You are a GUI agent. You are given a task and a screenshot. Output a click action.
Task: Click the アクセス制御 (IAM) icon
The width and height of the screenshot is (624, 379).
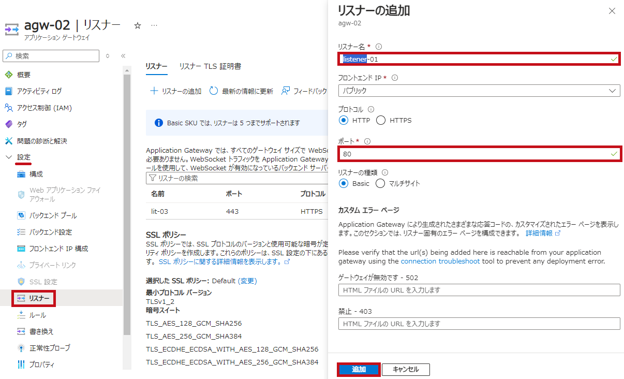pyautogui.click(x=8, y=108)
